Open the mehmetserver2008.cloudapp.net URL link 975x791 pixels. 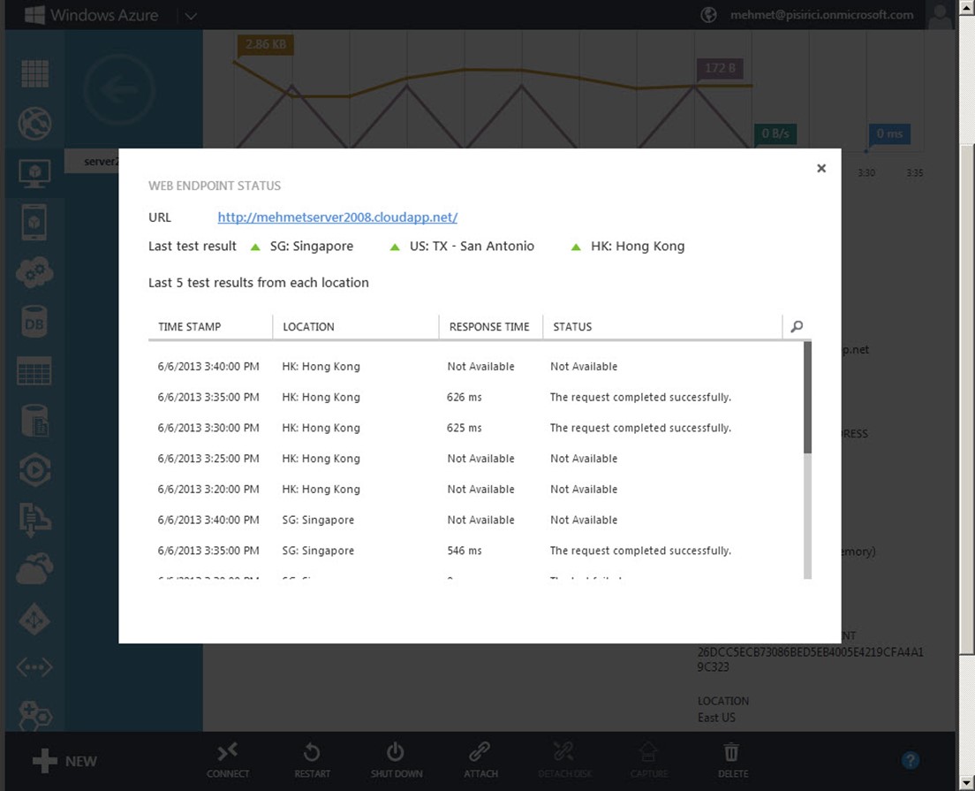337,217
